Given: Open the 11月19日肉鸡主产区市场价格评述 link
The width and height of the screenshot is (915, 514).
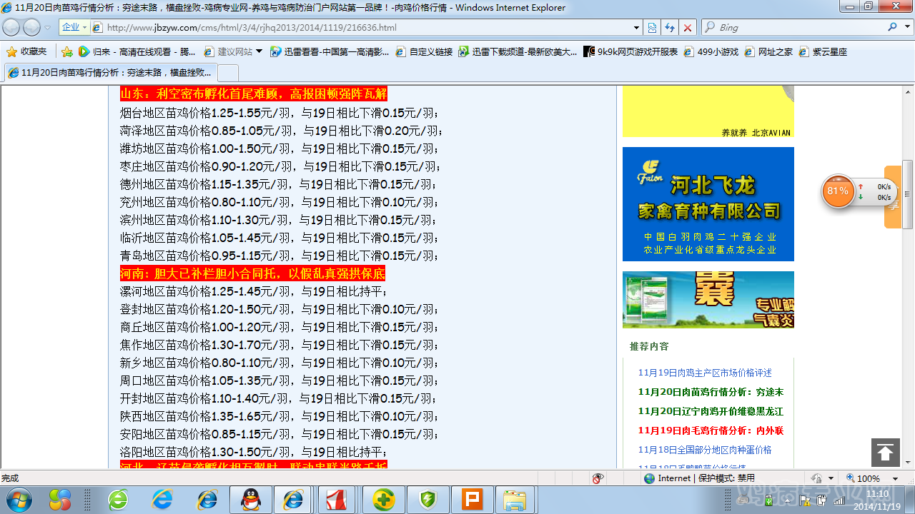Looking at the screenshot, I should pos(705,373).
